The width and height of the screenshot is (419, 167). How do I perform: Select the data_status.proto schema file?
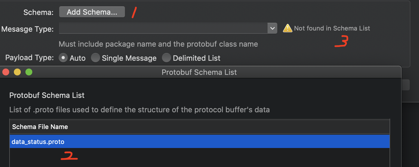point(38,141)
